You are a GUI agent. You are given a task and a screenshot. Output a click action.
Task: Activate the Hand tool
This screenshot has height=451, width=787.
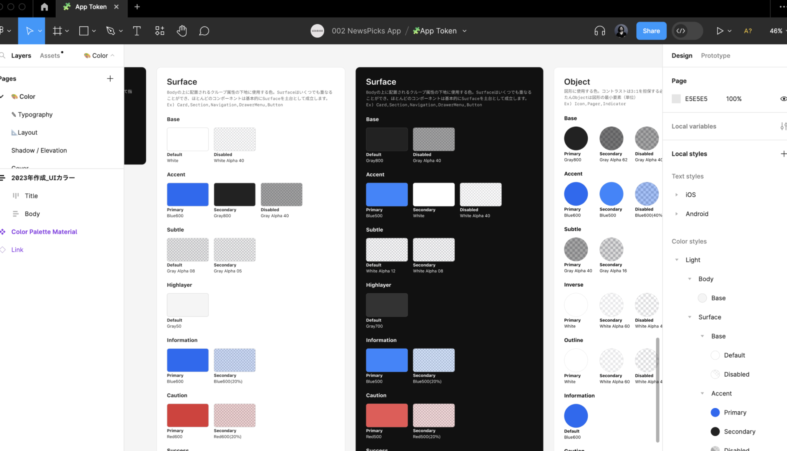click(182, 31)
